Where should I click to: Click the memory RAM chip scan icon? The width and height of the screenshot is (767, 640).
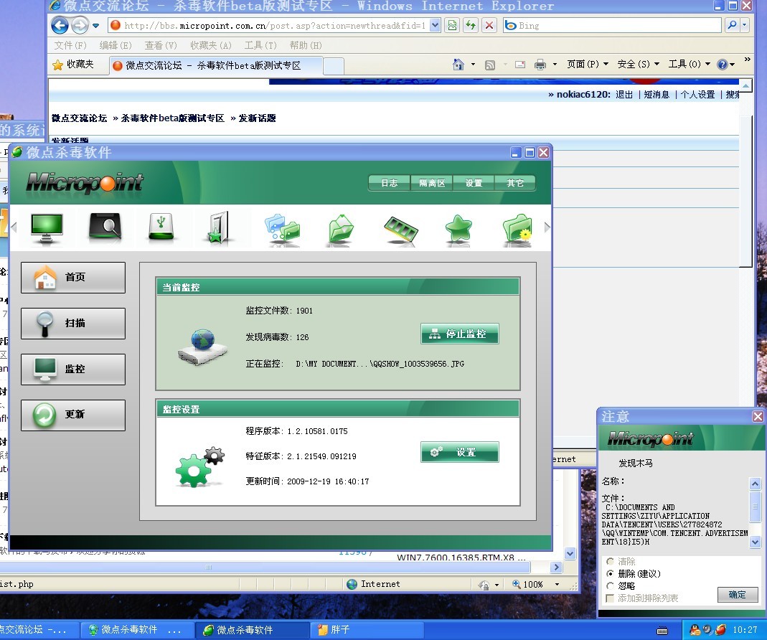click(x=400, y=230)
